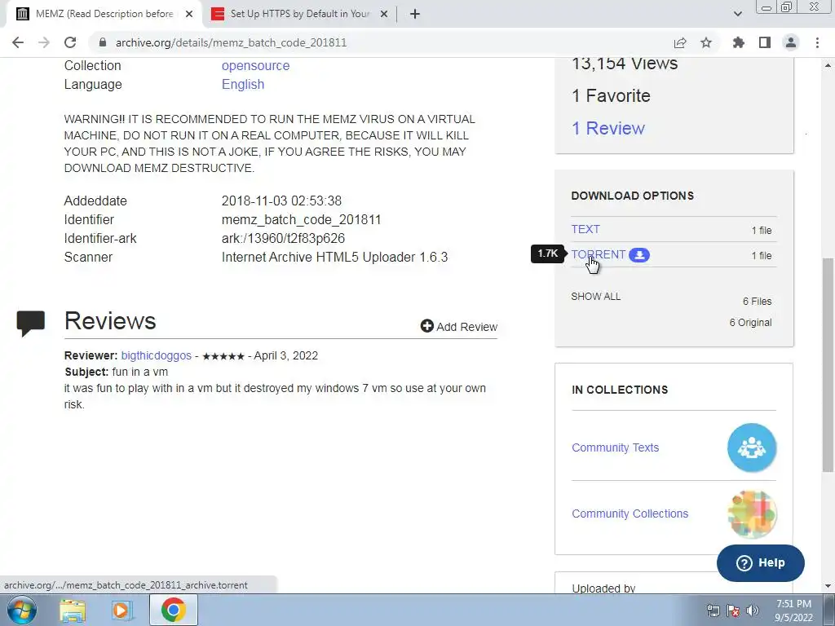This screenshot has width=835, height=626.
Task: Click the scrollbar down arrow
Action: pyautogui.click(x=828, y=586)
